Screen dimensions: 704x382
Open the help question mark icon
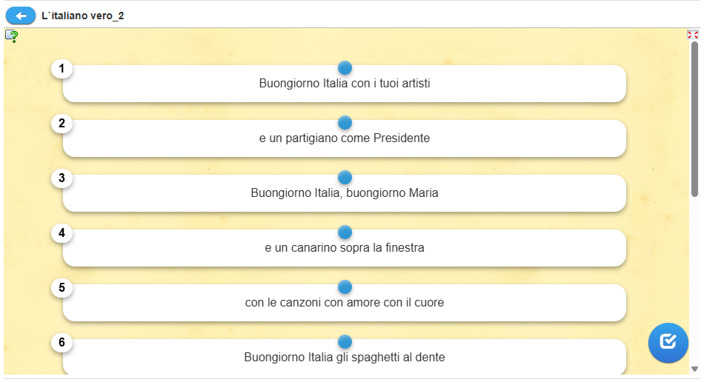(x=12, y=36)
